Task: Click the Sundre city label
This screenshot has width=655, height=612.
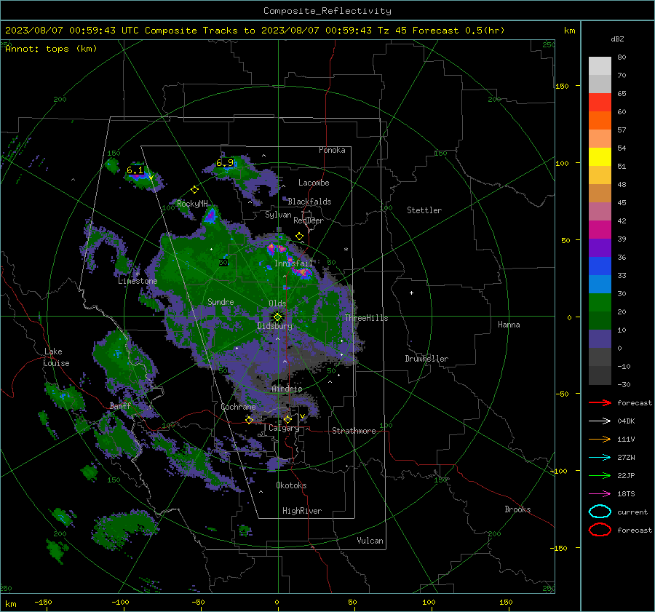Action: coord(221,301)
